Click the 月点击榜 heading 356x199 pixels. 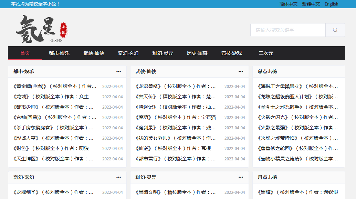coord(267,177)
